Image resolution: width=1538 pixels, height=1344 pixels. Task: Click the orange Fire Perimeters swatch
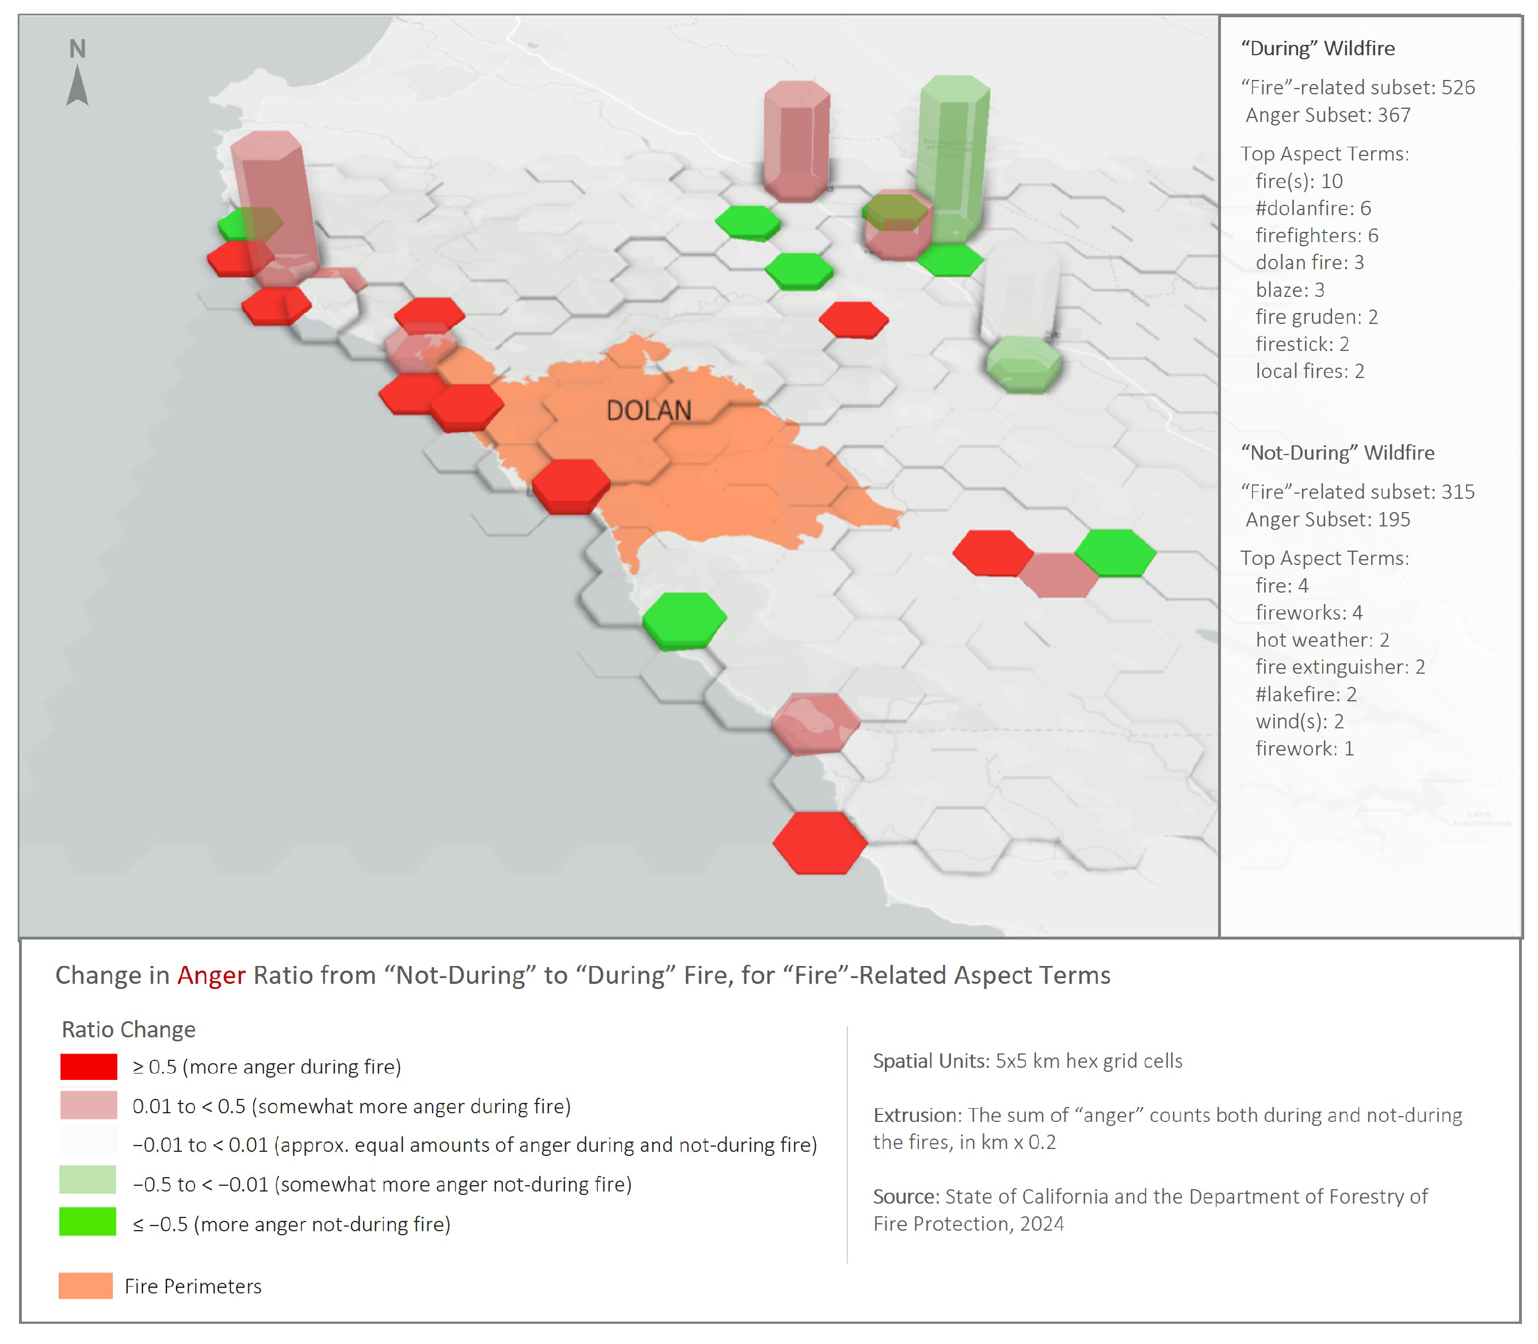tap(86, 1285)
